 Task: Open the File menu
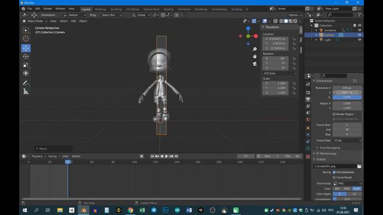click(29, 8)
